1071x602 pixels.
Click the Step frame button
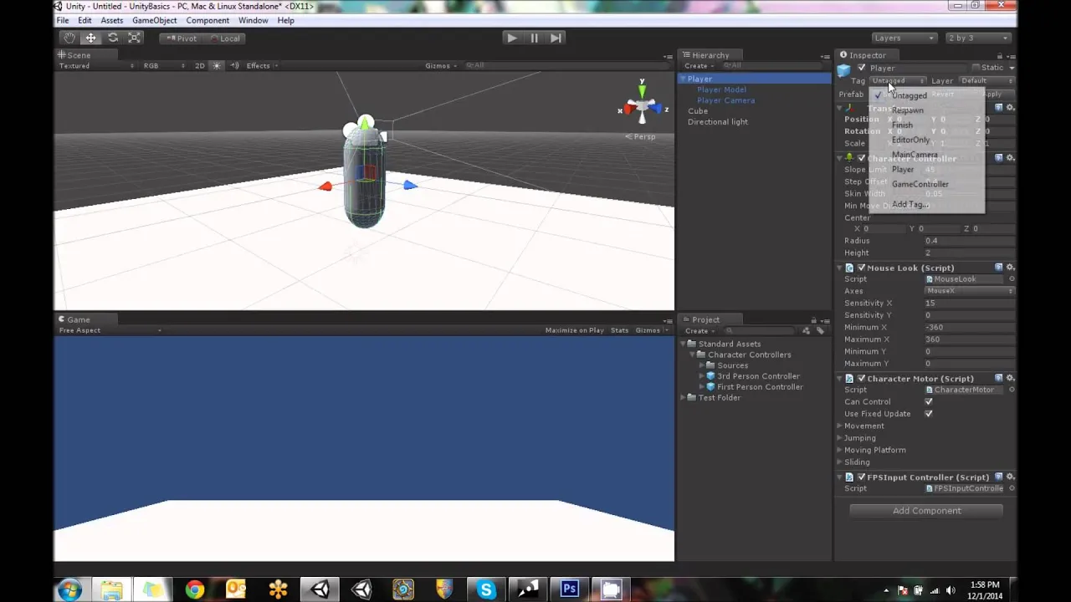click(556, 38)
